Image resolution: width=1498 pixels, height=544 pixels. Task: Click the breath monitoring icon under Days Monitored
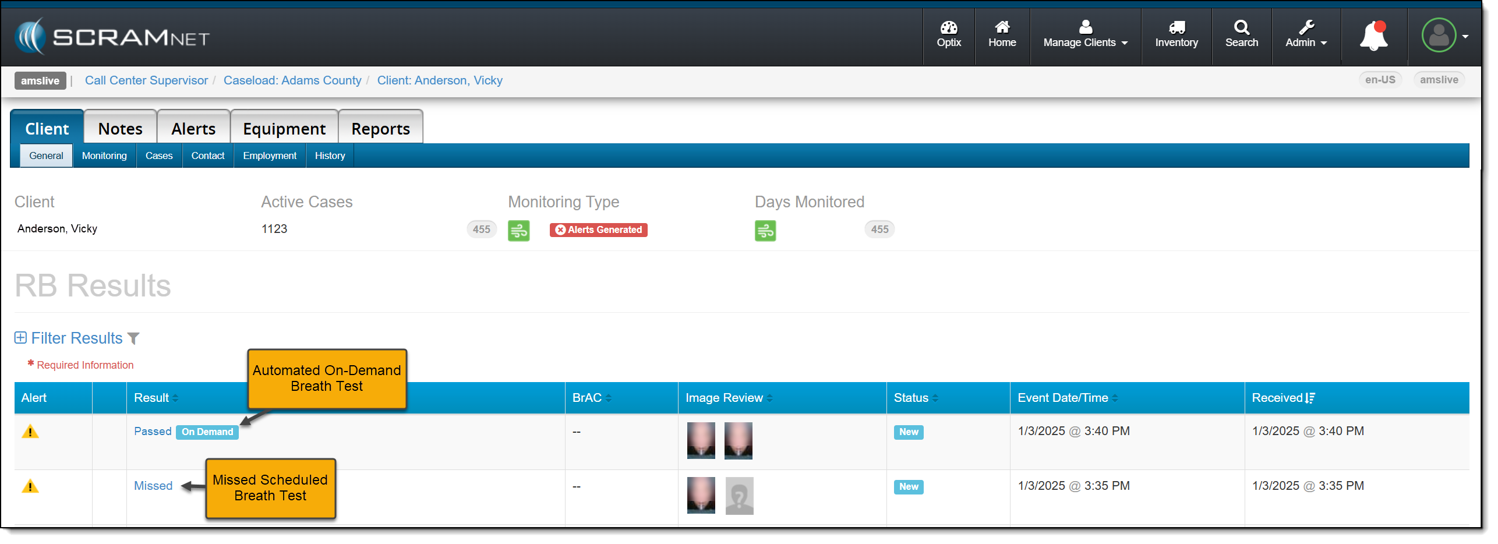[x=765, y=231]
